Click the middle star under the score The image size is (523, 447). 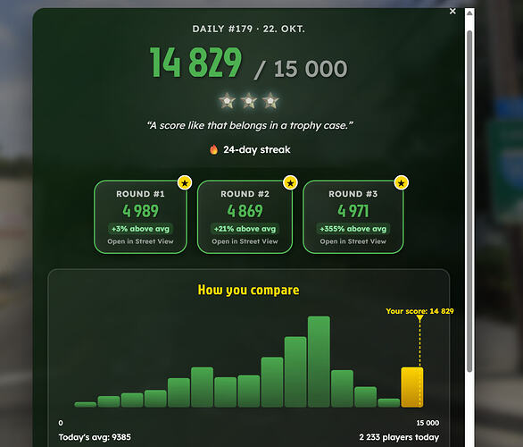click(249, 100)
